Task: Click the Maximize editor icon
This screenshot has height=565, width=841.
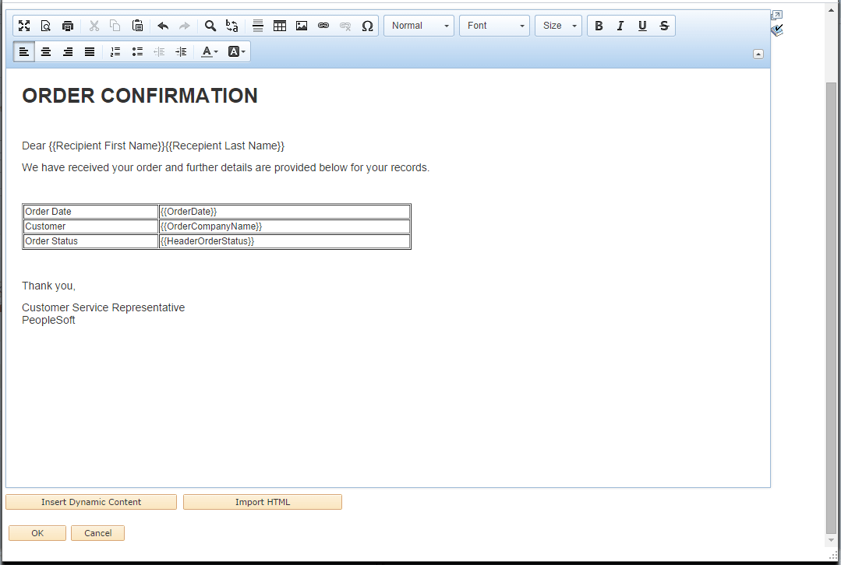Action: [x=24, y=25]
